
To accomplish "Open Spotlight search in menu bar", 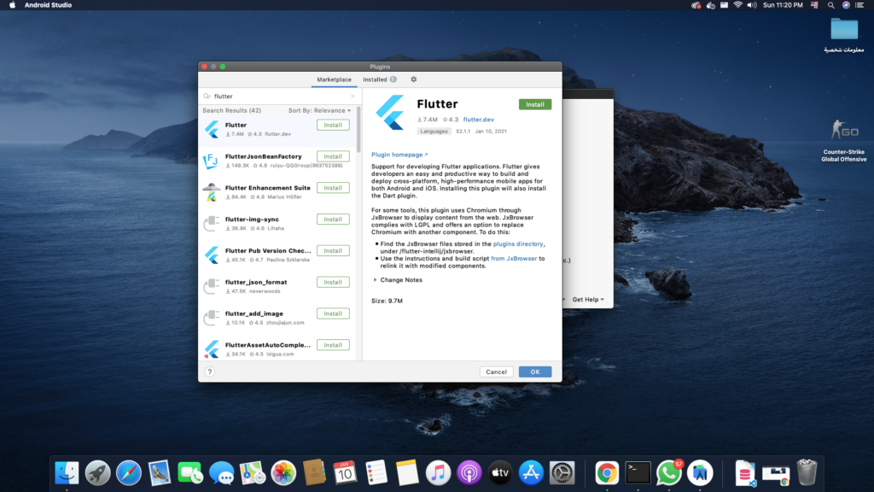I will 831,5.
